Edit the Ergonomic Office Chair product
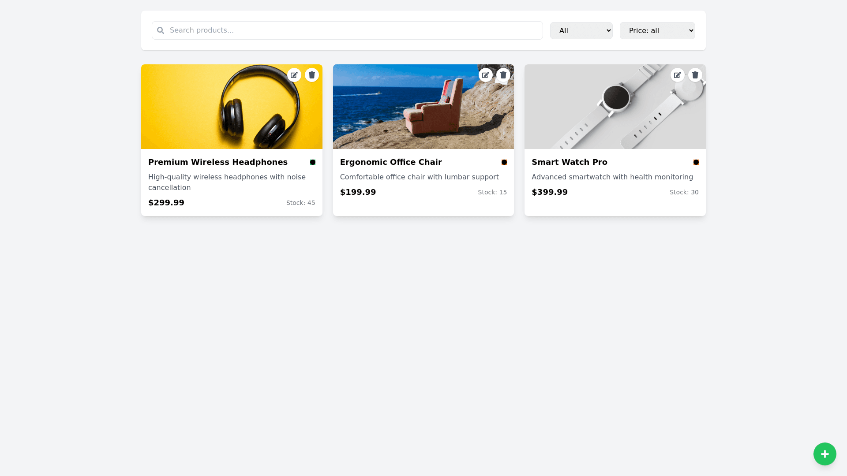 486,75
